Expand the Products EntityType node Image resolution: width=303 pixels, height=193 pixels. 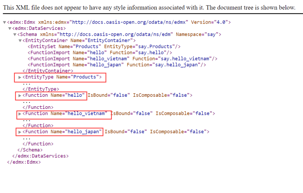coord(20,77)
